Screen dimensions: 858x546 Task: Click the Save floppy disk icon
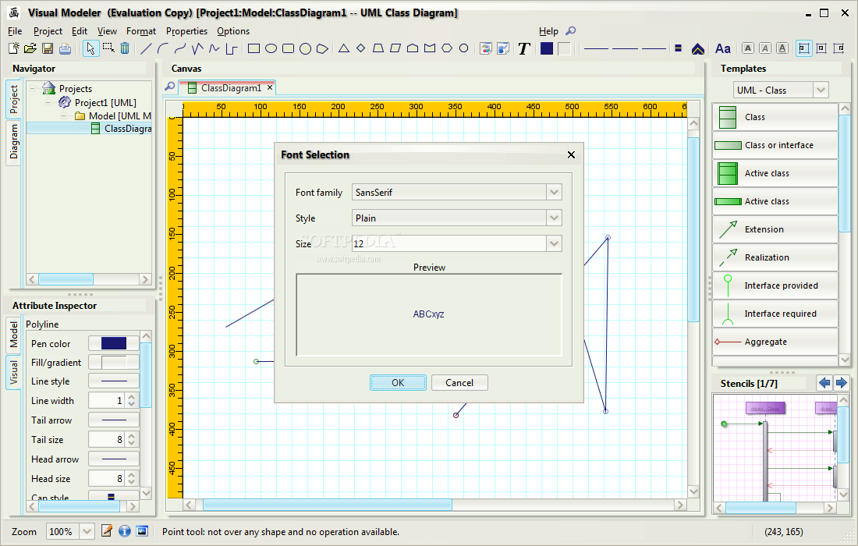48,48
